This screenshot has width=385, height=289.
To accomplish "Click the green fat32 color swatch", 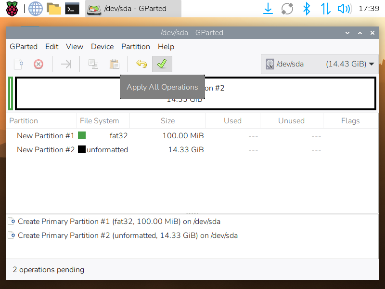I will [82, 136].
